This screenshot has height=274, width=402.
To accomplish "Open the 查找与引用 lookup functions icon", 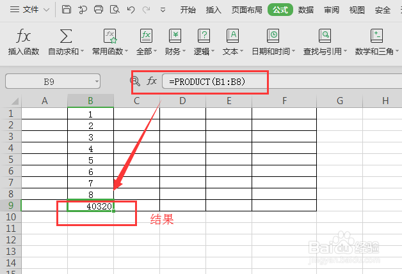I will point(325,36).
